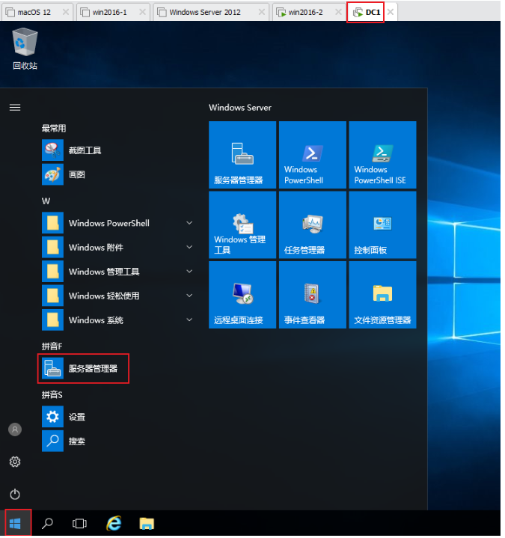Click the W letter section header
Viewport: 505px width, 538px height.
(x=46, y=203)
